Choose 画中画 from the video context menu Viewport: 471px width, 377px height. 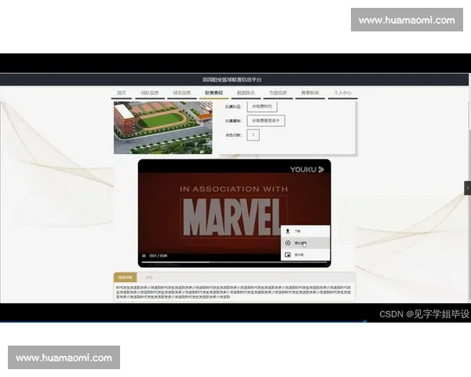(299, 254)
